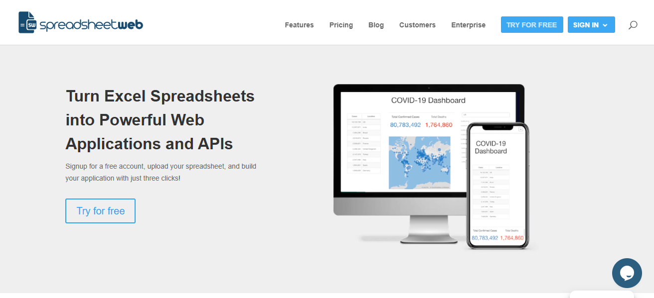Click the phone COVID-19 Dashboard mockup
Screen dimensions: 654x298
tap(497, 186)
